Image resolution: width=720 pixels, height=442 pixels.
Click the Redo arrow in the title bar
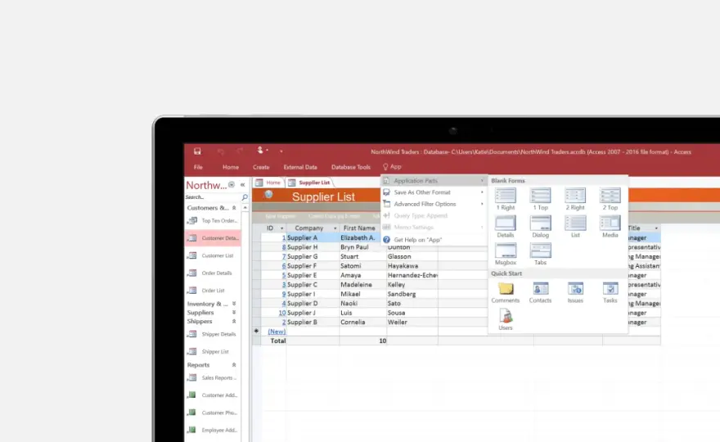point(240,151)
